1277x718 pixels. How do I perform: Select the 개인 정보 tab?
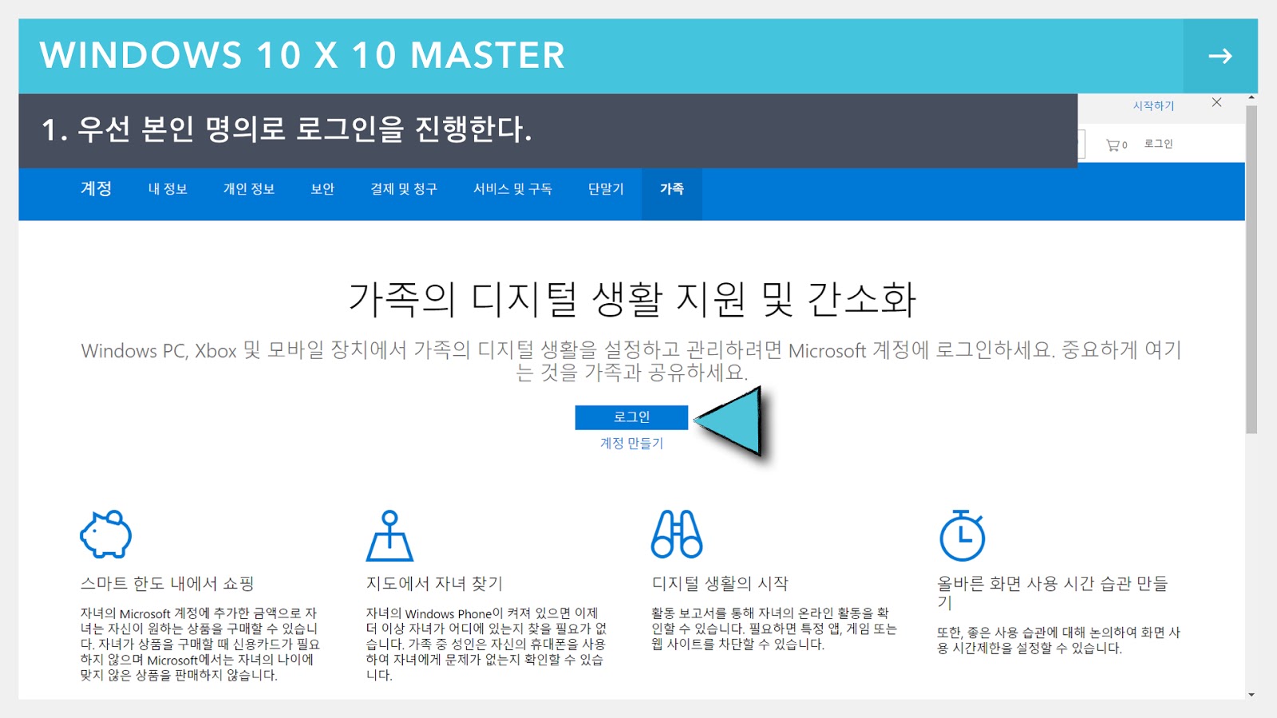click(x=249, y=189)
